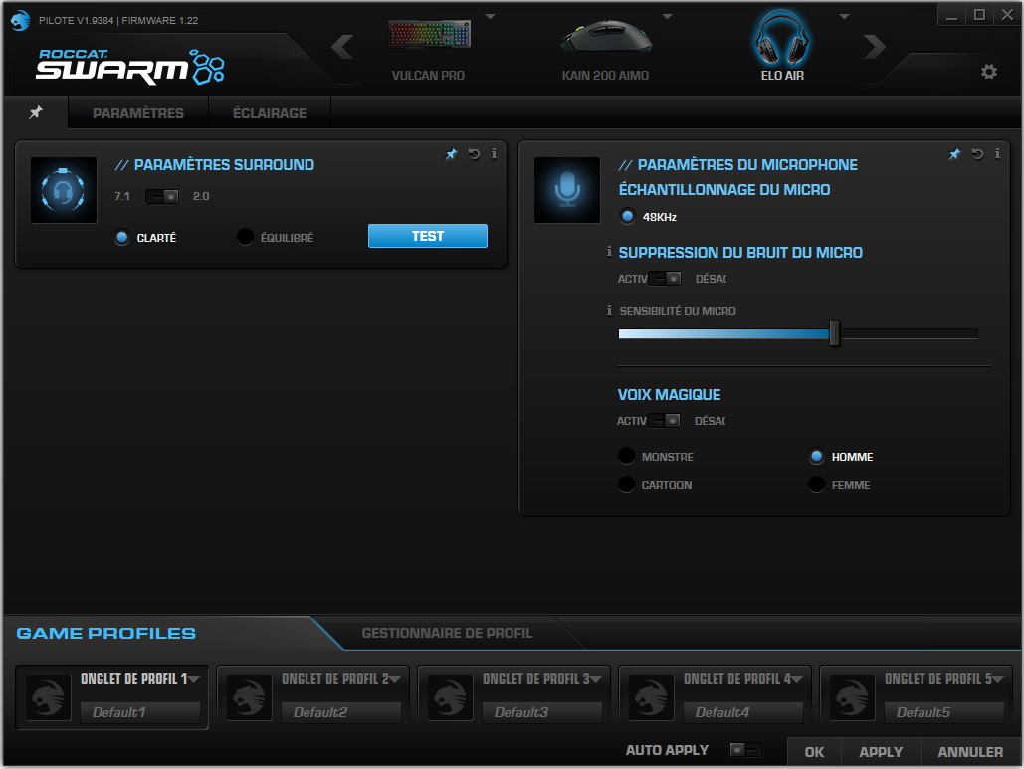Select the Équilibré radio option

[x=246, y=237]
